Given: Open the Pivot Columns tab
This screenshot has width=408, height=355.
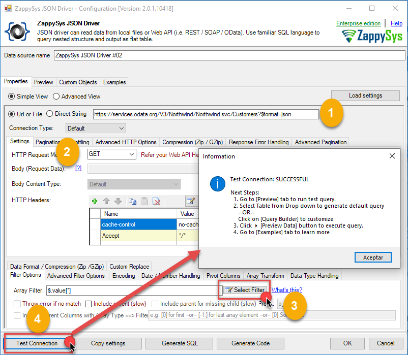Looking at the screenshot, I should [223, 276].
